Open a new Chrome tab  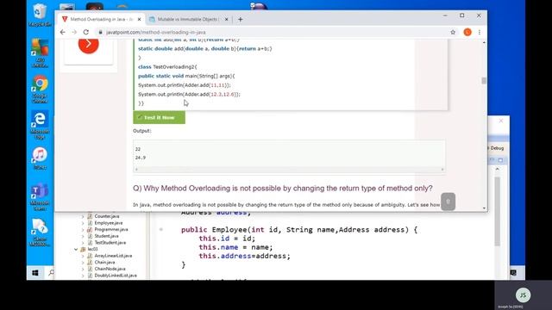(x=240, y=19)
